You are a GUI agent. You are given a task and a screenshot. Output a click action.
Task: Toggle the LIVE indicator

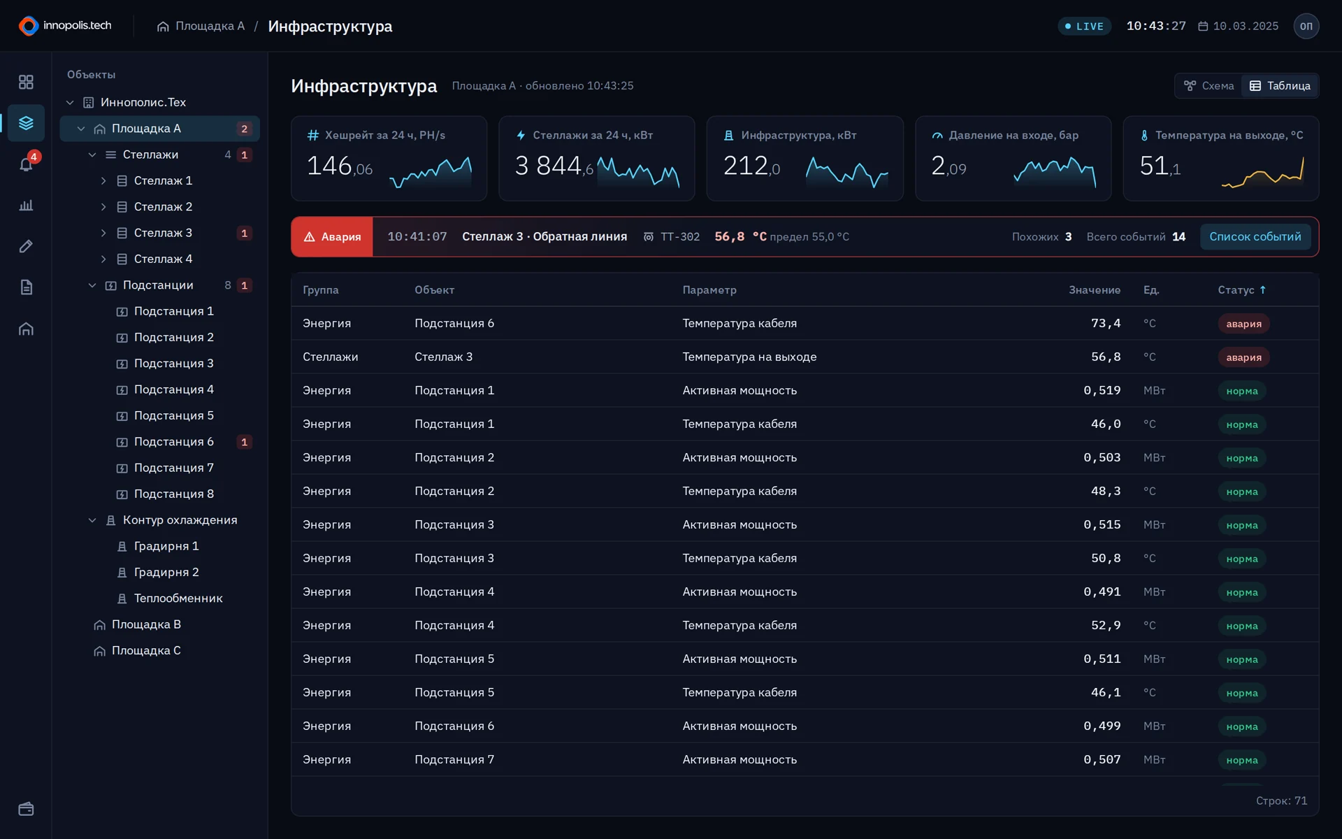(1084, 27)
